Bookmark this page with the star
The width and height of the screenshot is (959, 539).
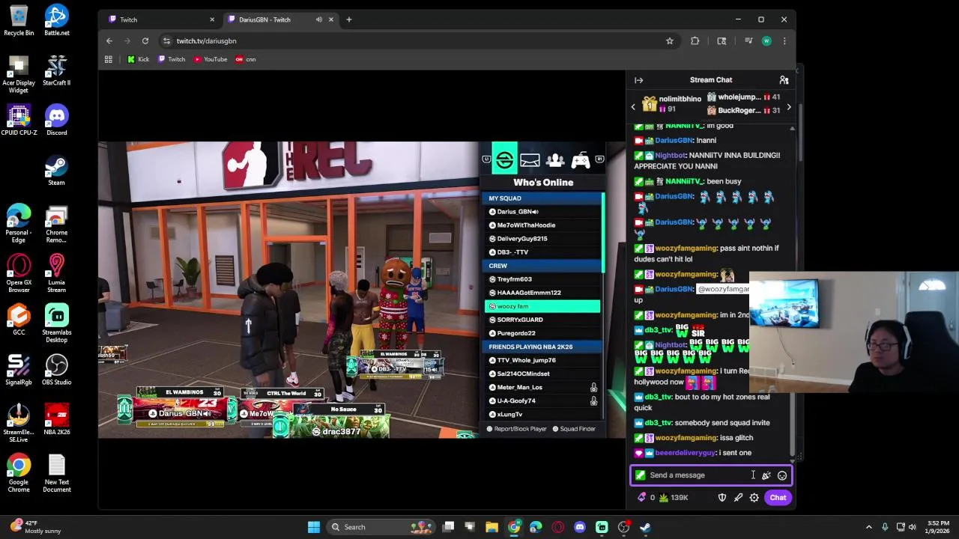(x=670, y=41)
